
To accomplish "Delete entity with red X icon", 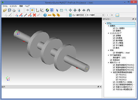I will pyautogui.click(x=34, y=15).
